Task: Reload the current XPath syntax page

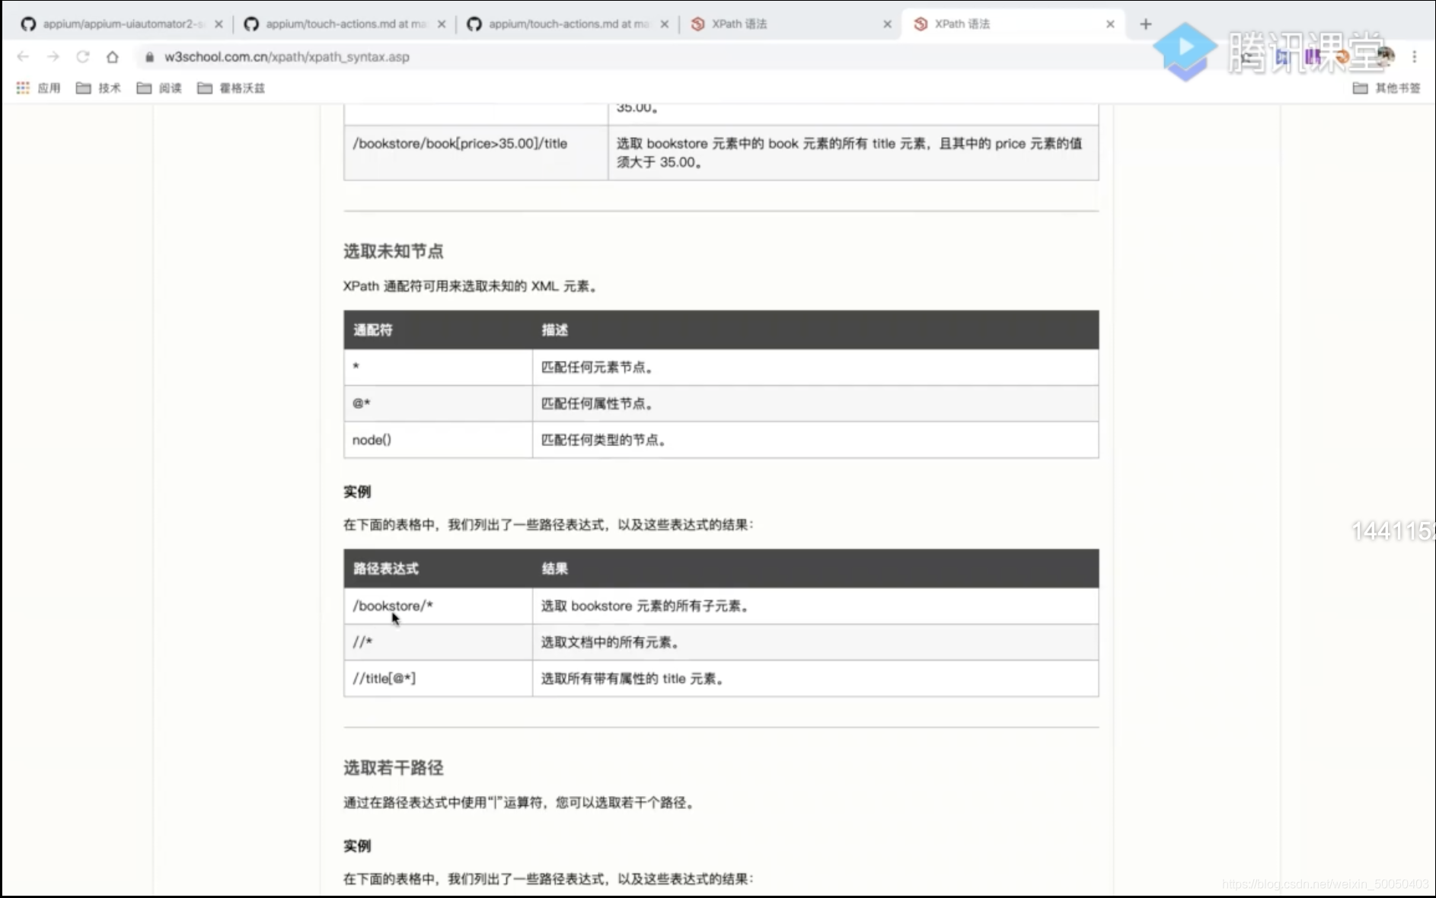Action: coord(82,56)
